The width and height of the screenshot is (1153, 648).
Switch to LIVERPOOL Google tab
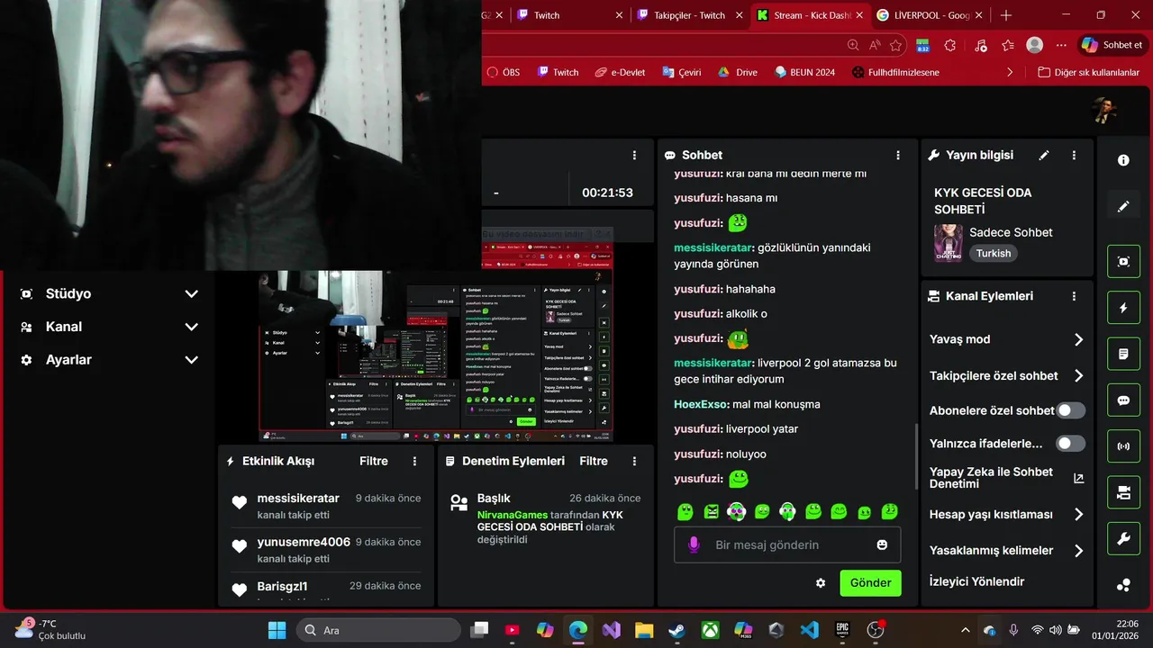(930, 15)
